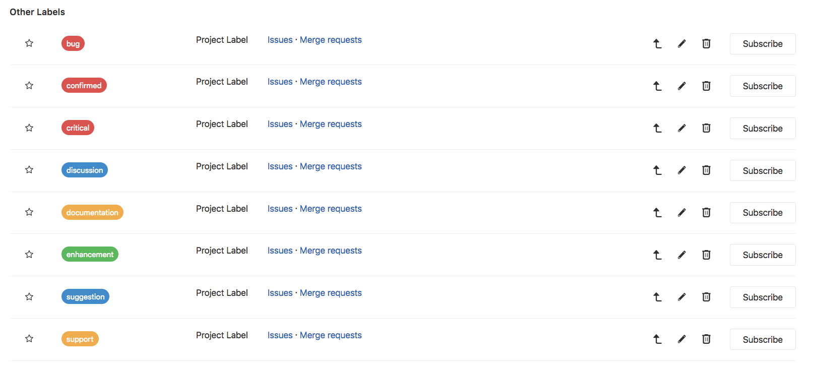Star the documentation label
The height and width of the screenshot is (368, 815).
29,212
